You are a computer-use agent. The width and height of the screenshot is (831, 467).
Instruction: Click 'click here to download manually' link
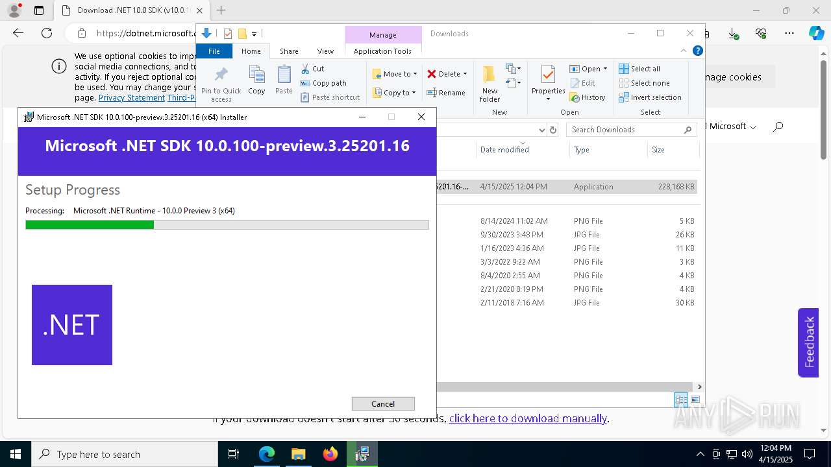click(x=528, y=418)
